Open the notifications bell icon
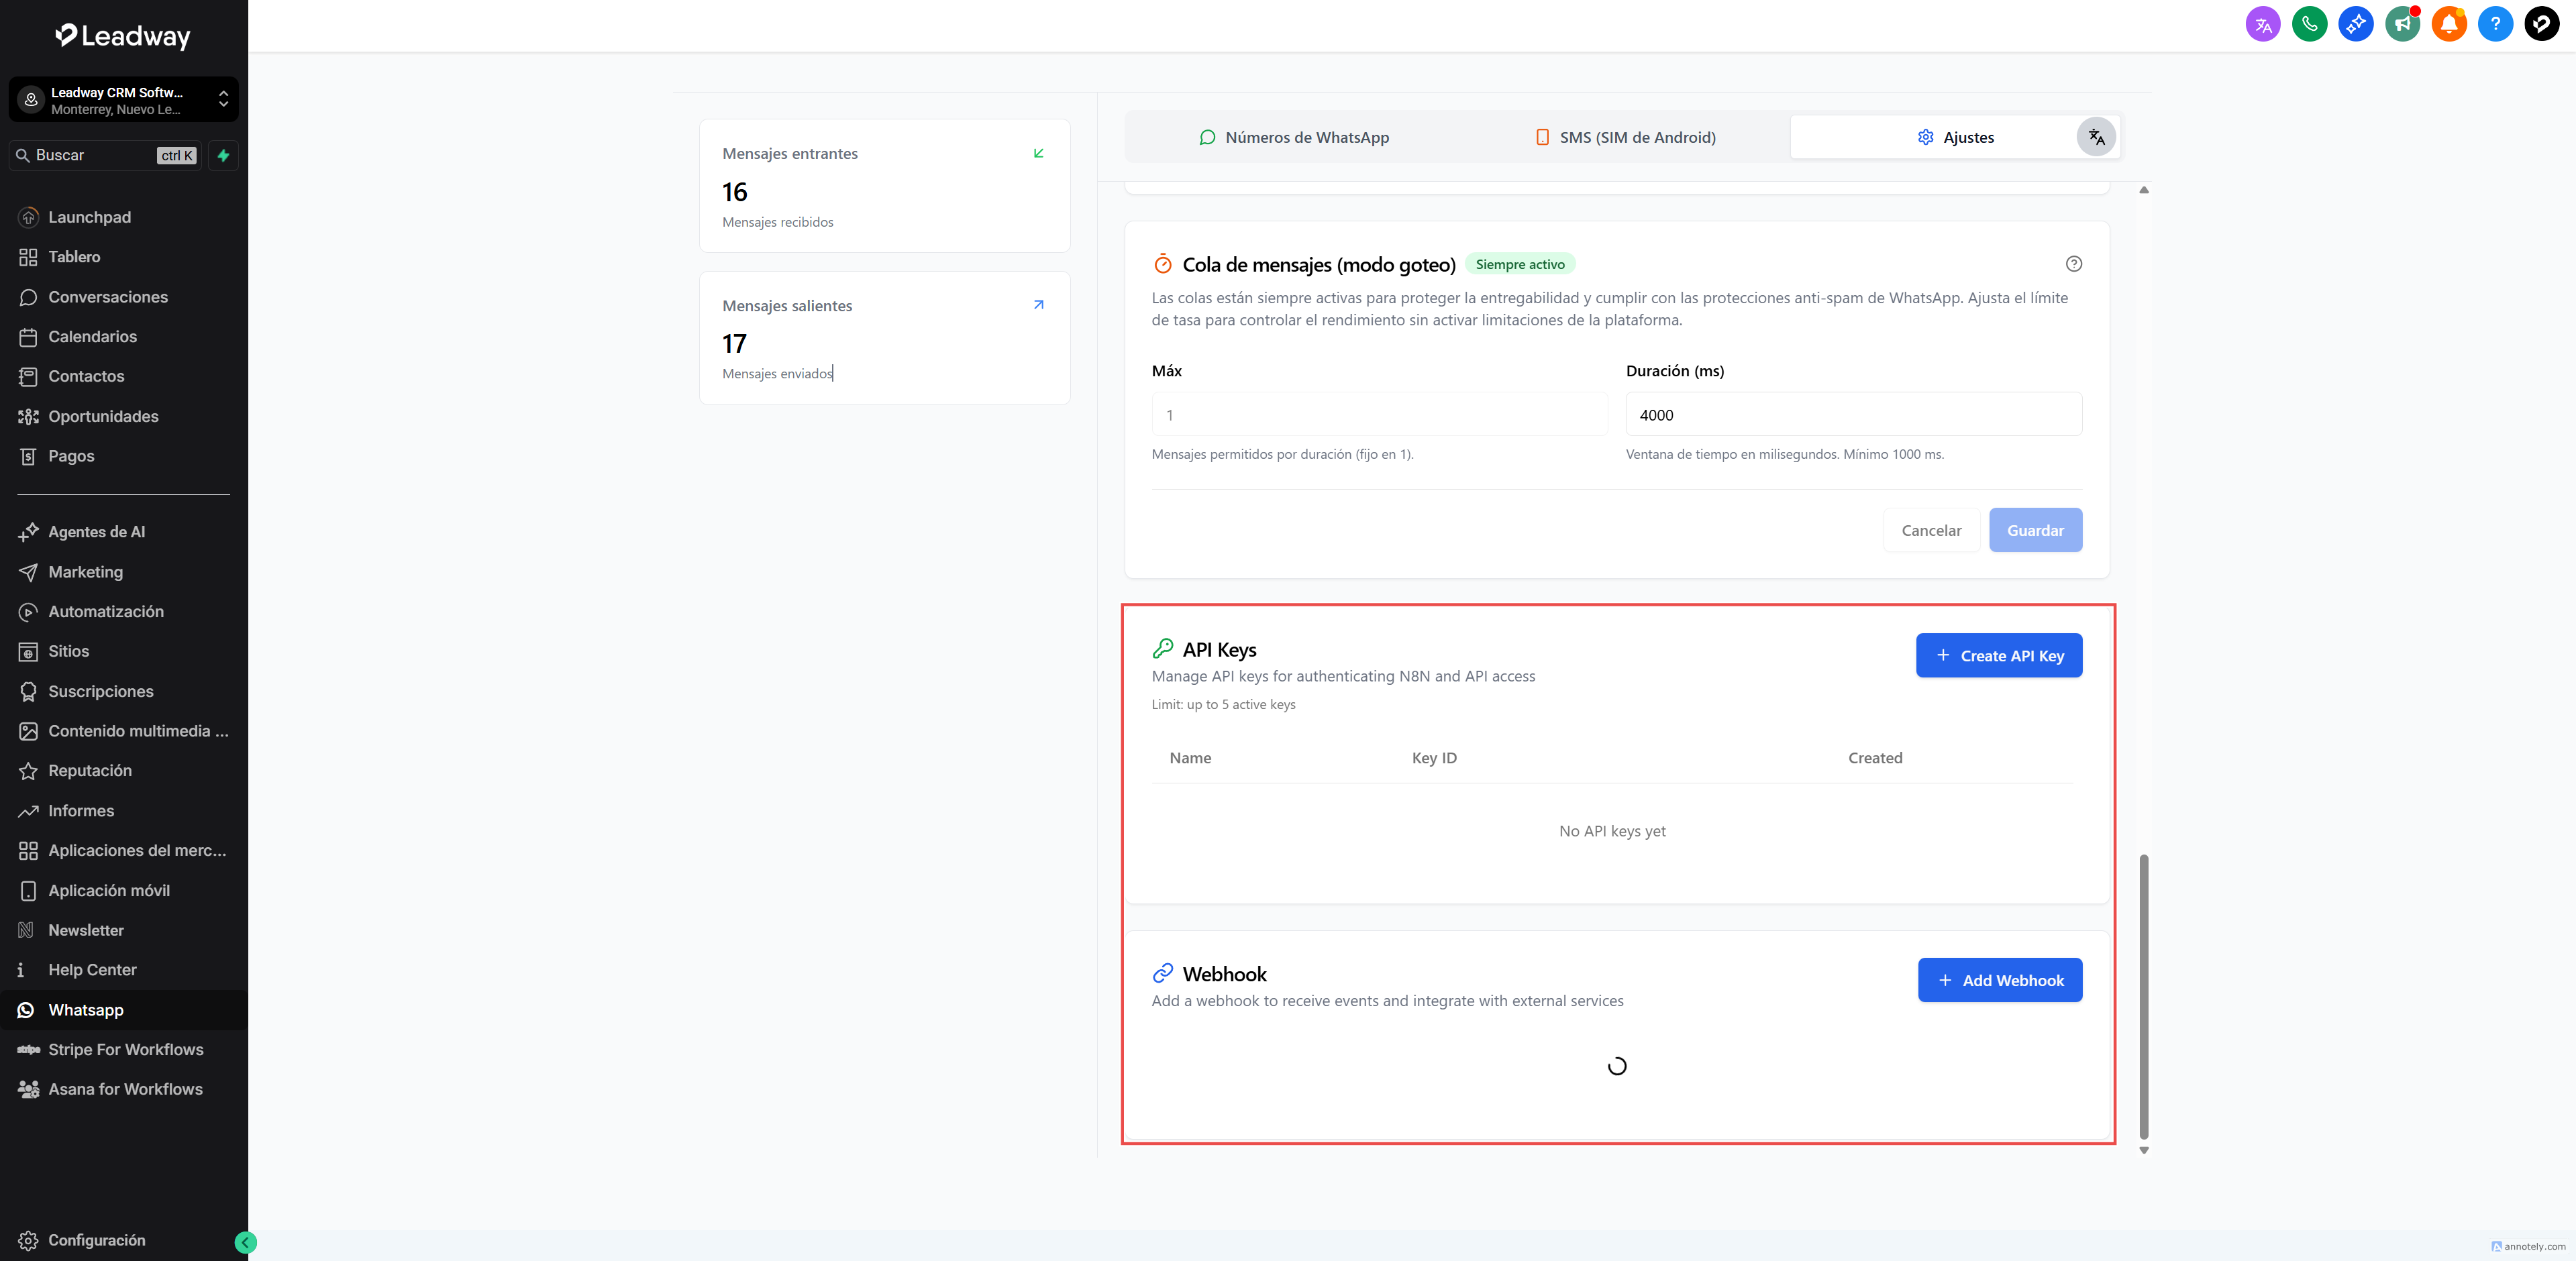The height and width of the screenshot is (1261, 2576). 2448,24
